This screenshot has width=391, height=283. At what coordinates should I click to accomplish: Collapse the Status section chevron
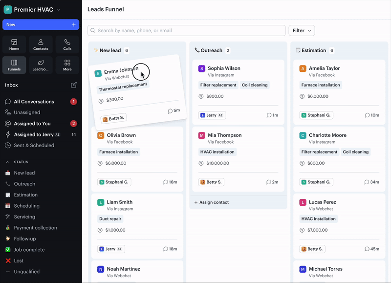click(x=8, y=162)
